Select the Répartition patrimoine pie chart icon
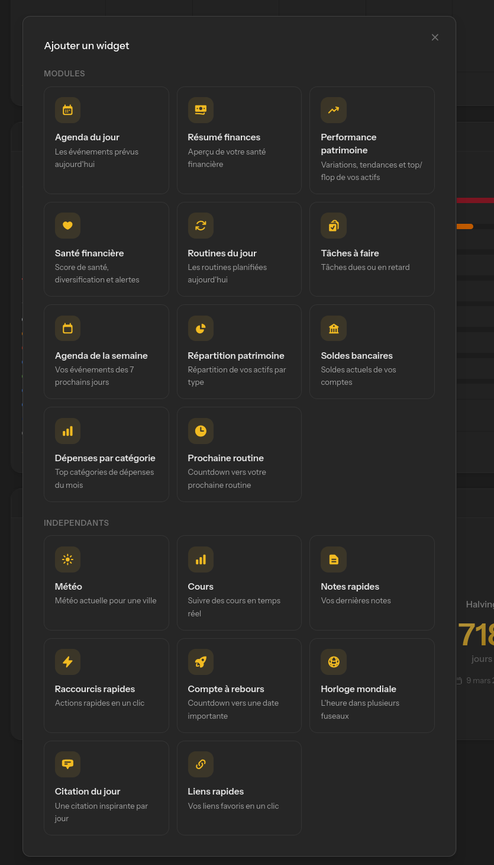This screenshot has width=494, height=865. pyautogui.click(x=201, y=329)
